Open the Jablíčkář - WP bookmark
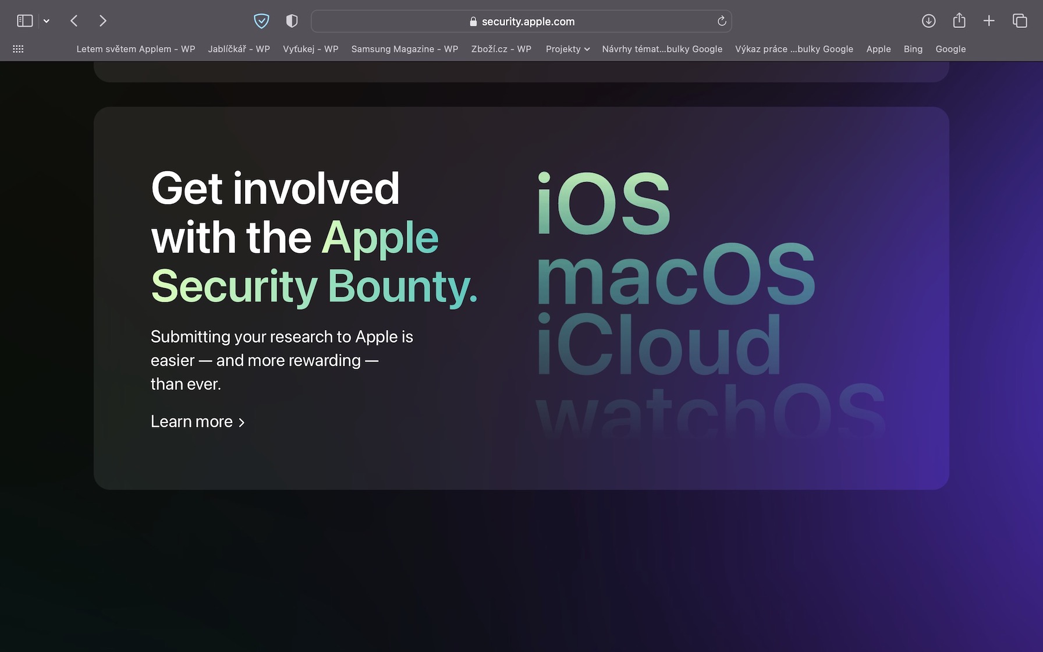Viewport: 1043px width, 652px height. click(239, 49)
